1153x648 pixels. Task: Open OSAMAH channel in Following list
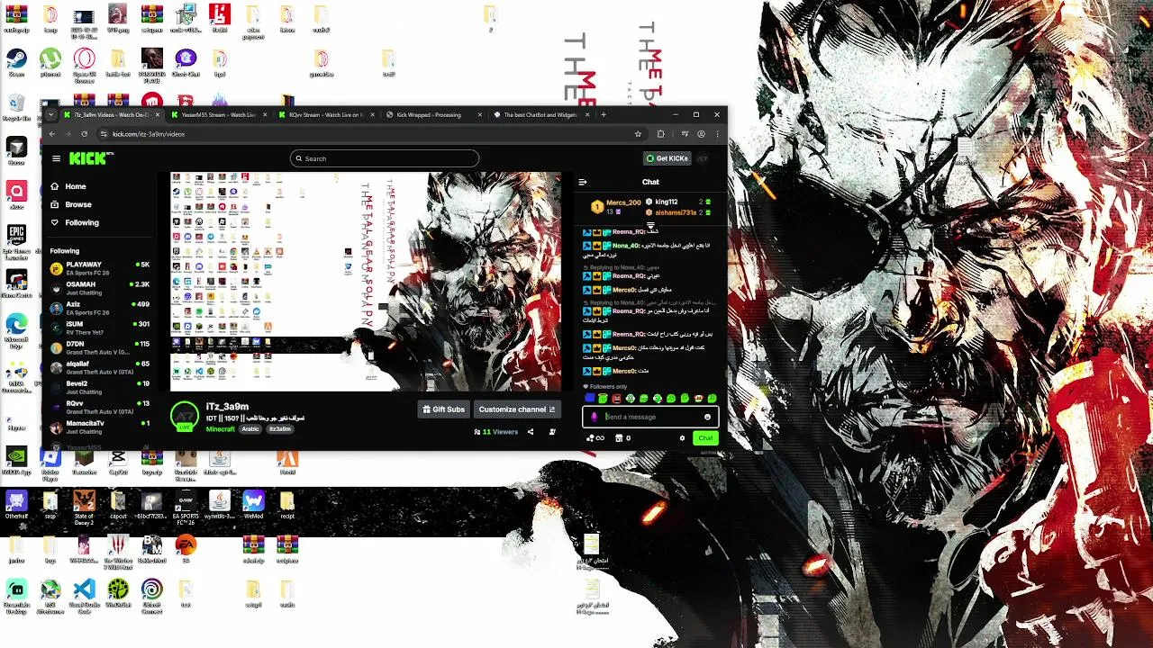pyautogui.click(x=99, y=288)
